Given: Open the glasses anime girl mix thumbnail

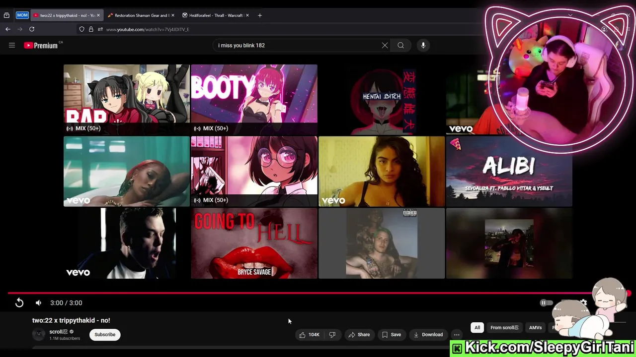Looking at the screenshot, I should pos(254,172).
